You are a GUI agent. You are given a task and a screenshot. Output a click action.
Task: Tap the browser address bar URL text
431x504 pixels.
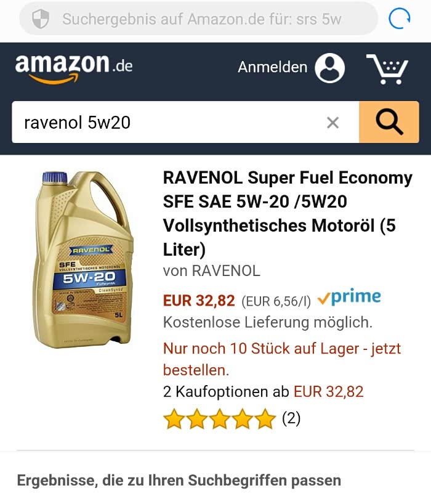coord(202,19)
